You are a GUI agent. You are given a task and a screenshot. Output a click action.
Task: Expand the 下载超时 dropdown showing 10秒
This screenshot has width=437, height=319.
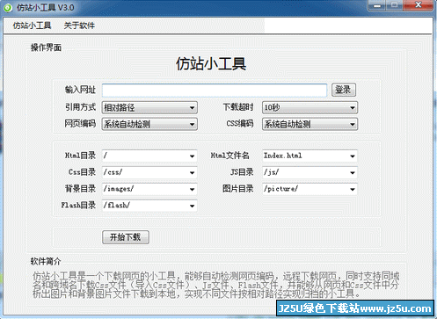(310, 107)
